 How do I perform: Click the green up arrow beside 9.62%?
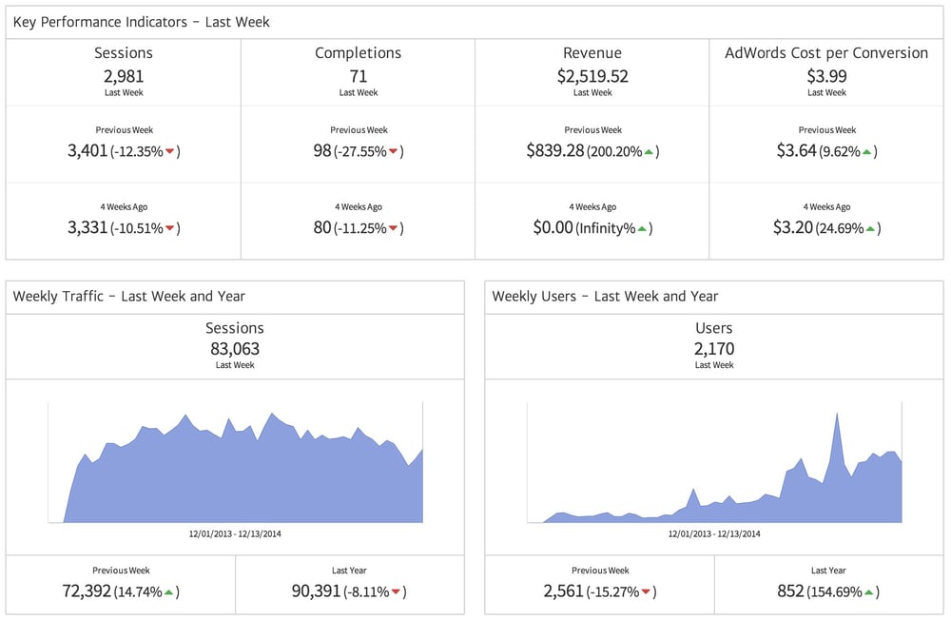866,151
